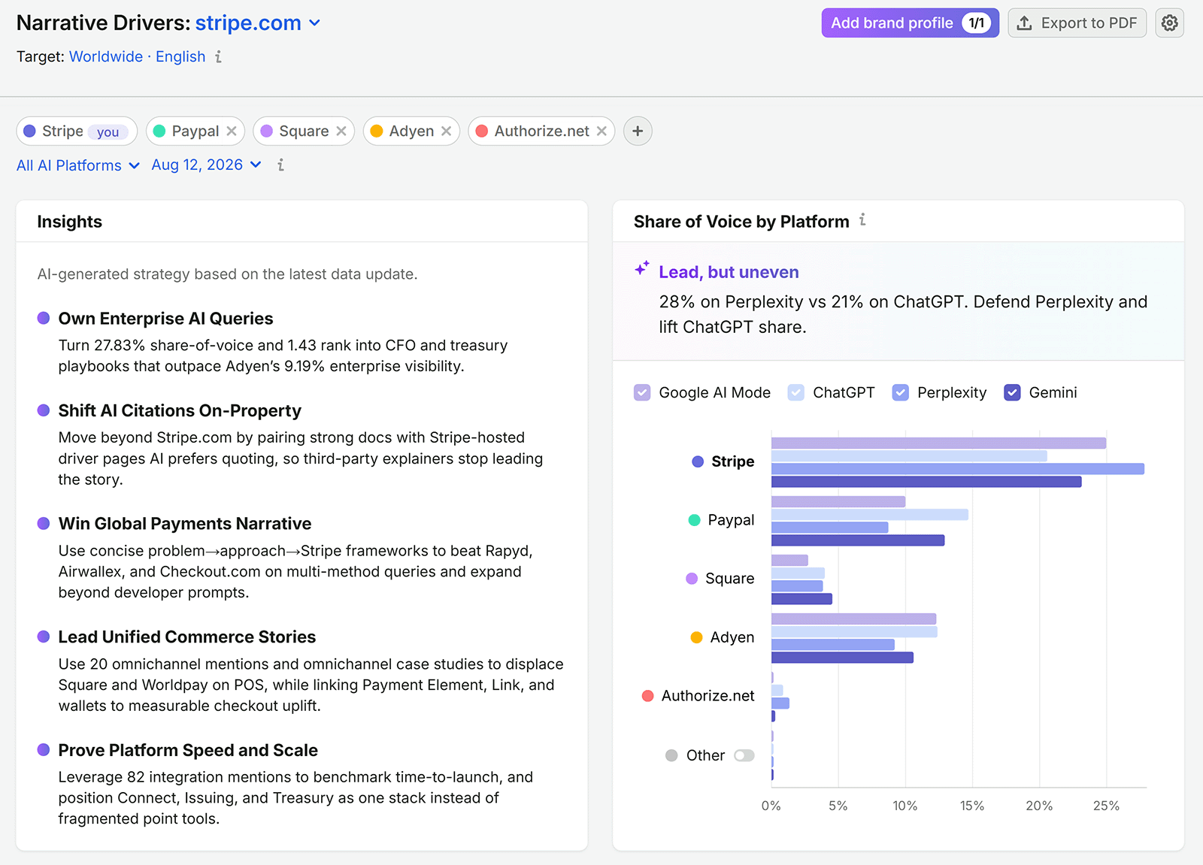Expand the All AI Platforms dropdown

78,165
